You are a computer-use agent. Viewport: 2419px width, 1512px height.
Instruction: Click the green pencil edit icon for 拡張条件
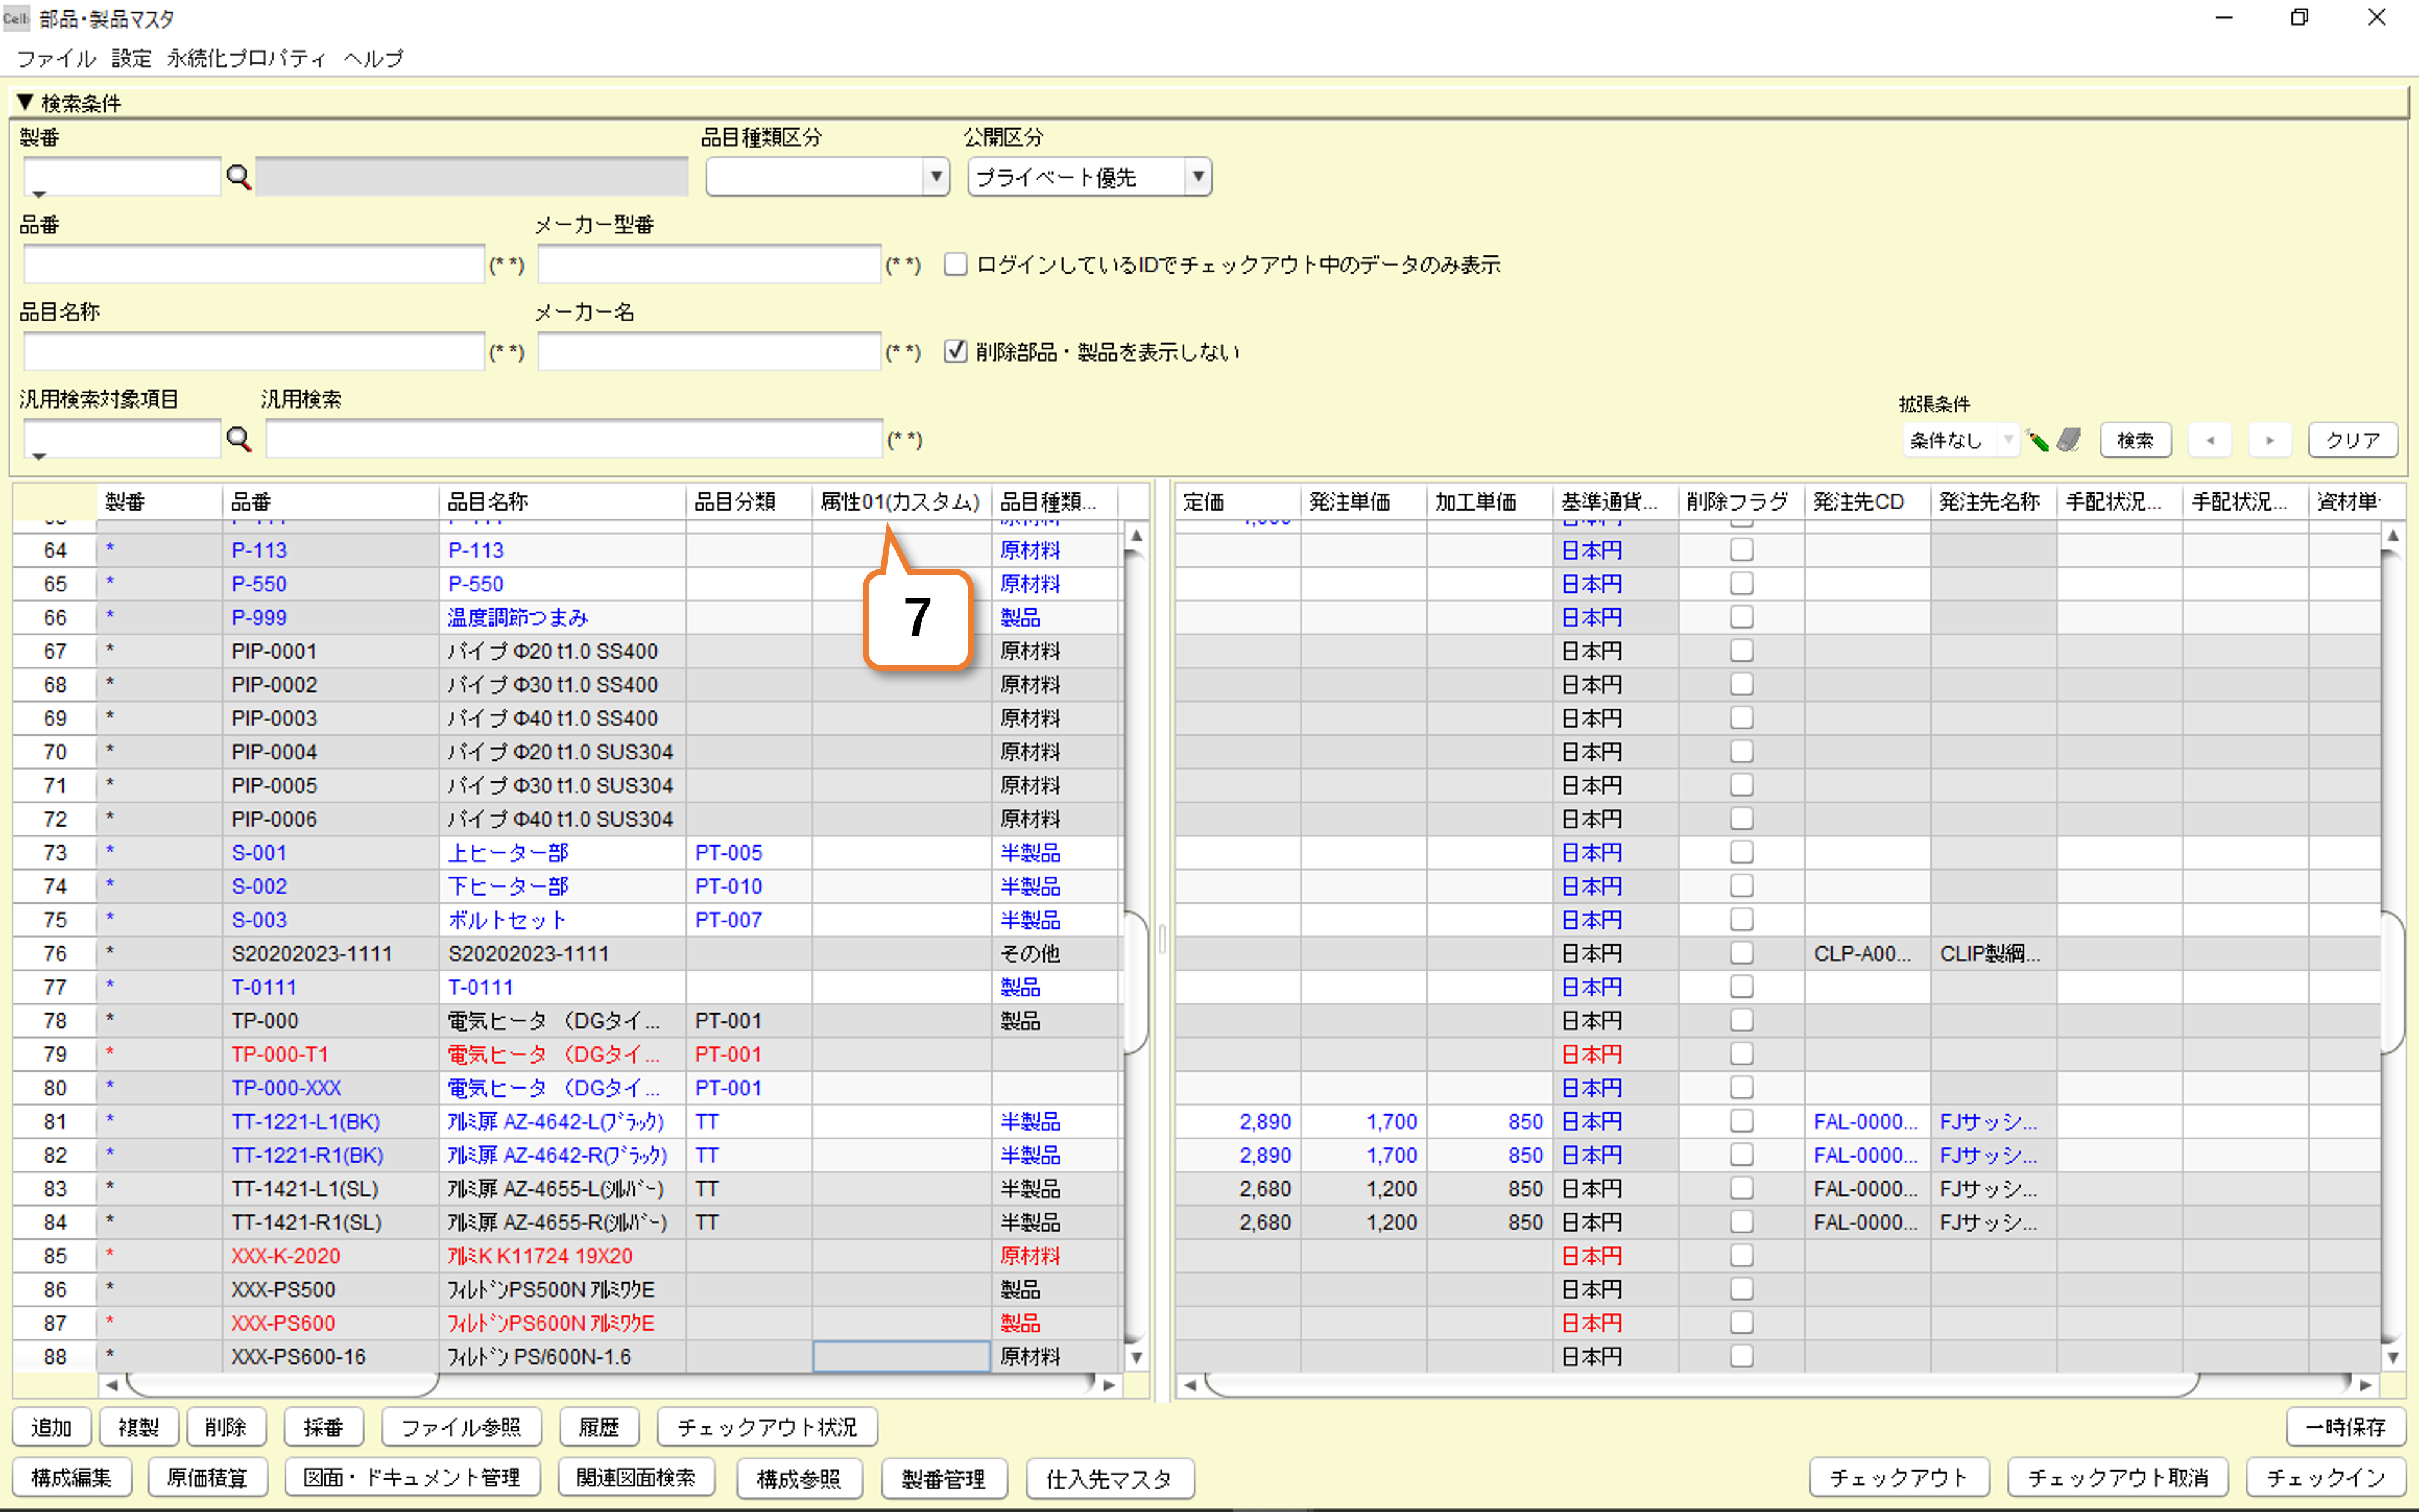pyautogui.click(x=2037, y=440)
